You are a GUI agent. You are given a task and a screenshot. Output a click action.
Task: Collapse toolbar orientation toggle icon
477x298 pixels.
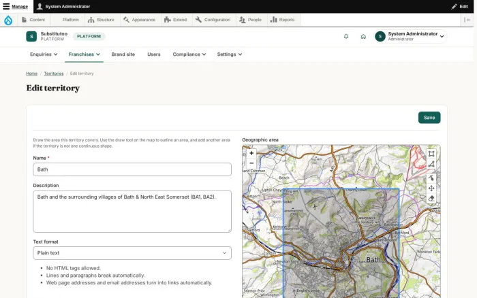(467, 20)
